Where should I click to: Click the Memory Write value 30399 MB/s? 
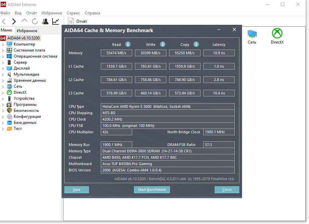coord(151,53)
